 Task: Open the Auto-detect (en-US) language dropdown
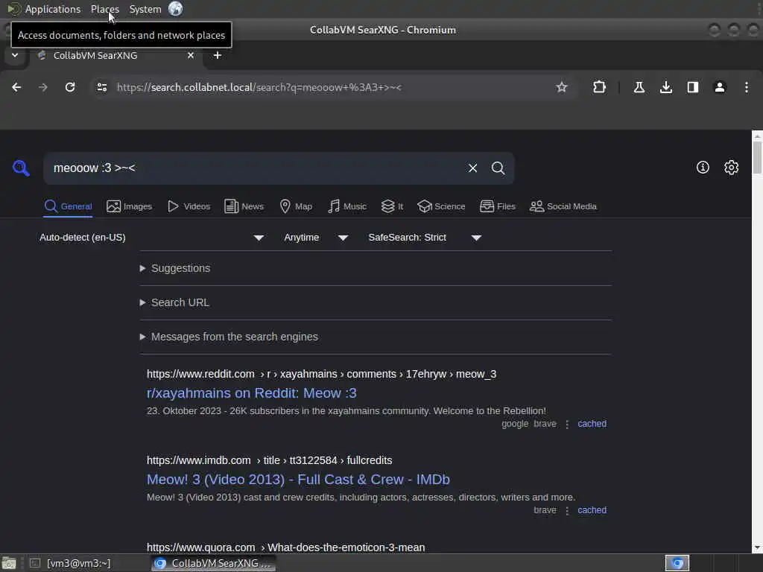point(151,238)
